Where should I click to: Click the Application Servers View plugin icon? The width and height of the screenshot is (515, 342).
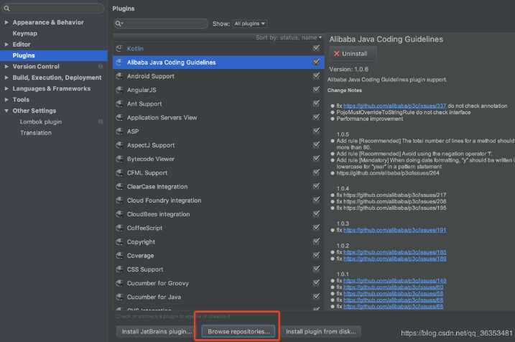click(x=119, y=117)
